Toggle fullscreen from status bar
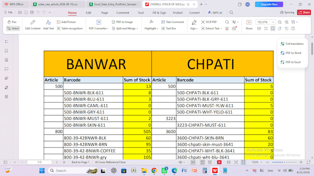The width and height of the screenshot is (314, 176). [308, 162]
